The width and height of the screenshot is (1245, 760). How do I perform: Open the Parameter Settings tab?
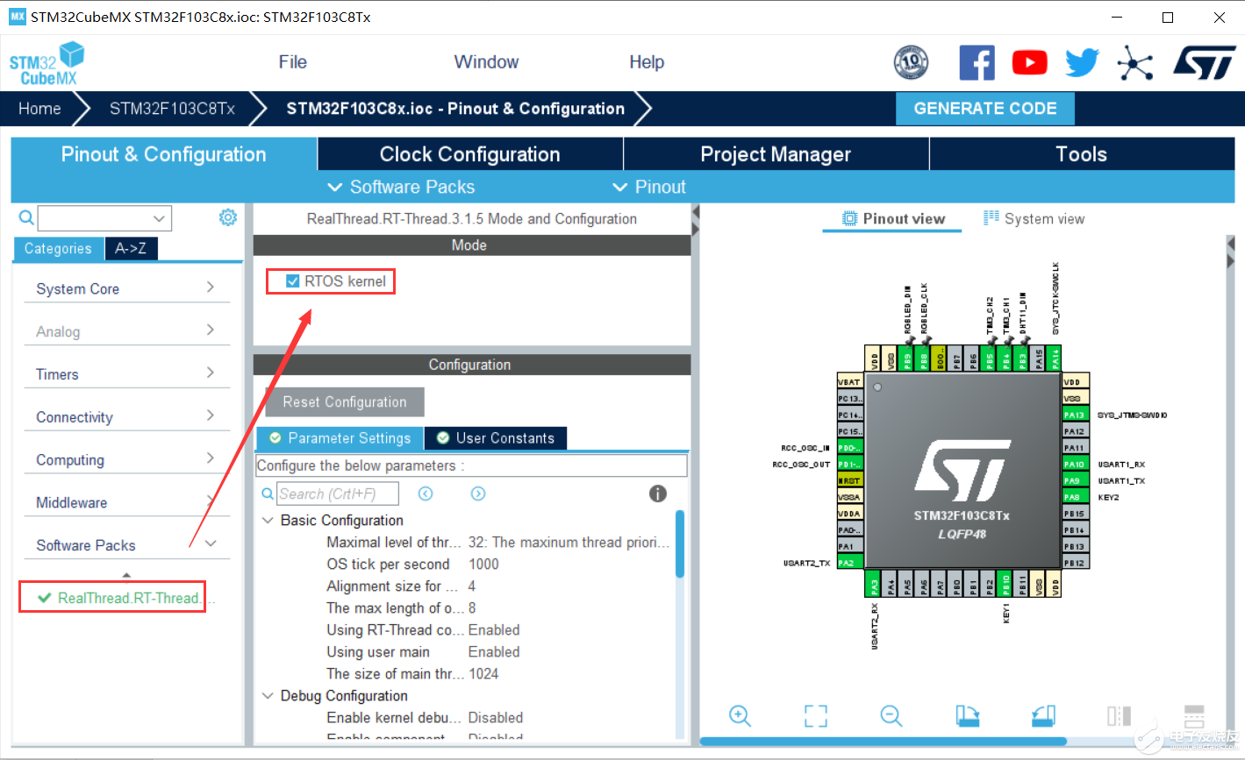pos(340,438)
